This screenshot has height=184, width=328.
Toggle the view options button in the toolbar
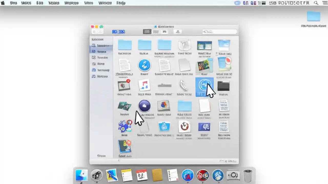click(164, 31)
